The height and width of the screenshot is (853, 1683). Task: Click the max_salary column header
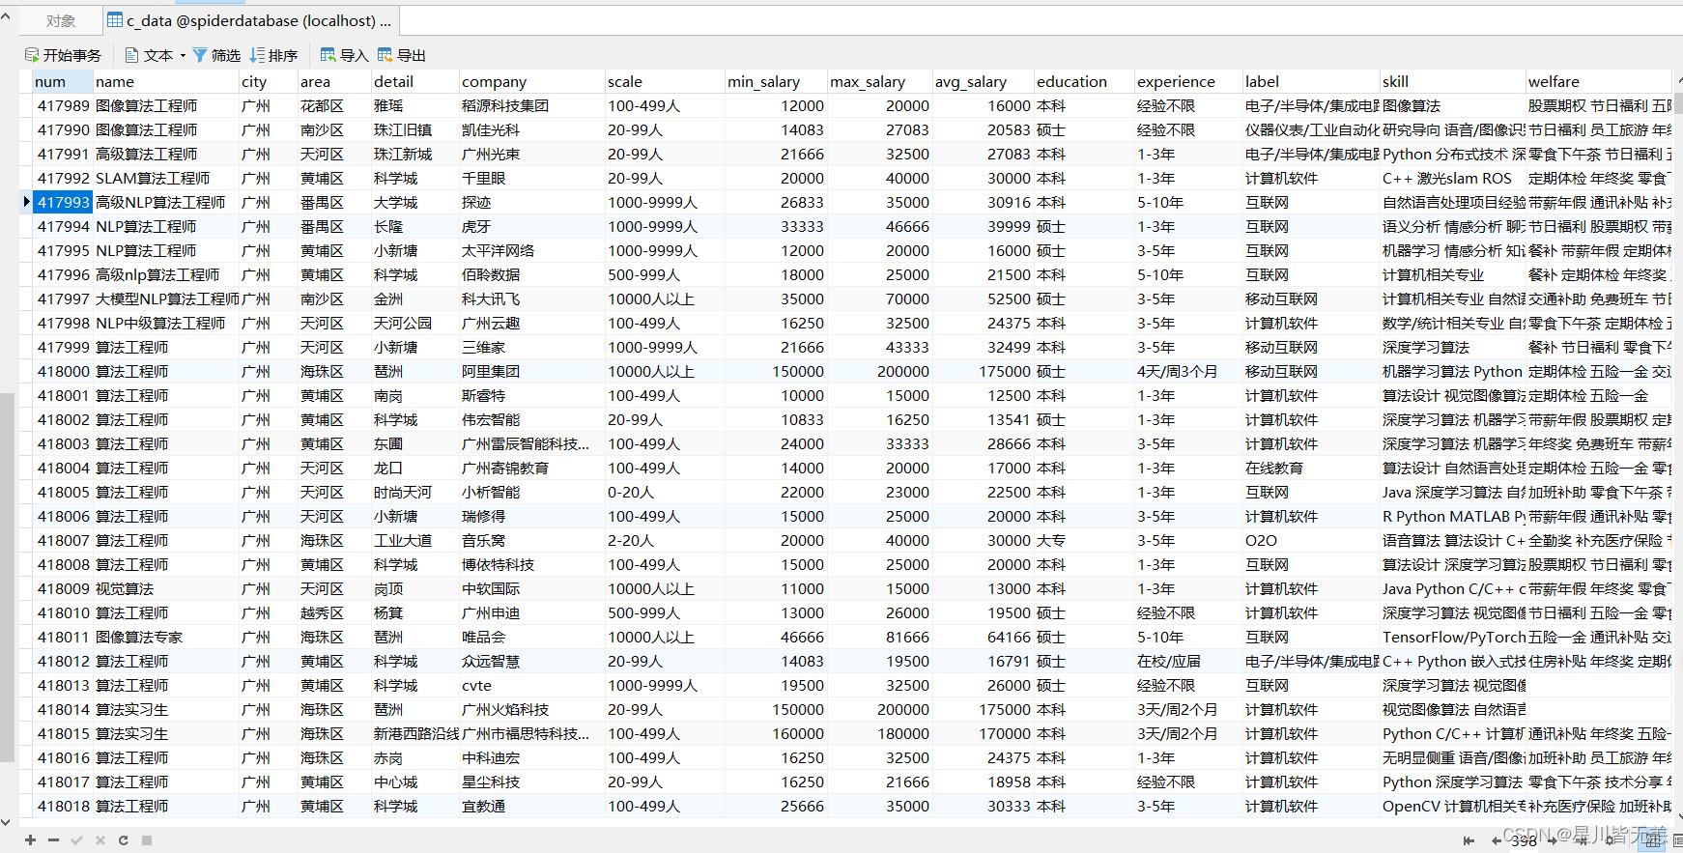click(x=879, y=81)
